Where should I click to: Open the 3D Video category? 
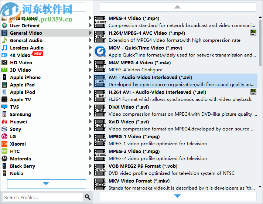[47, 70]
